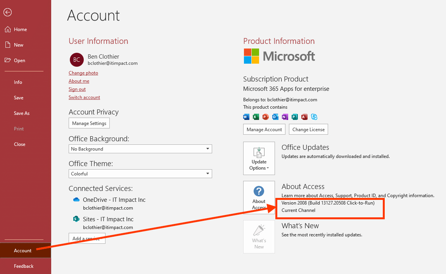The height and width of the screenshot is (274, 446).
Task: Click the Publisher app icon
Action: pyautogui.click(x=295, y=117)
